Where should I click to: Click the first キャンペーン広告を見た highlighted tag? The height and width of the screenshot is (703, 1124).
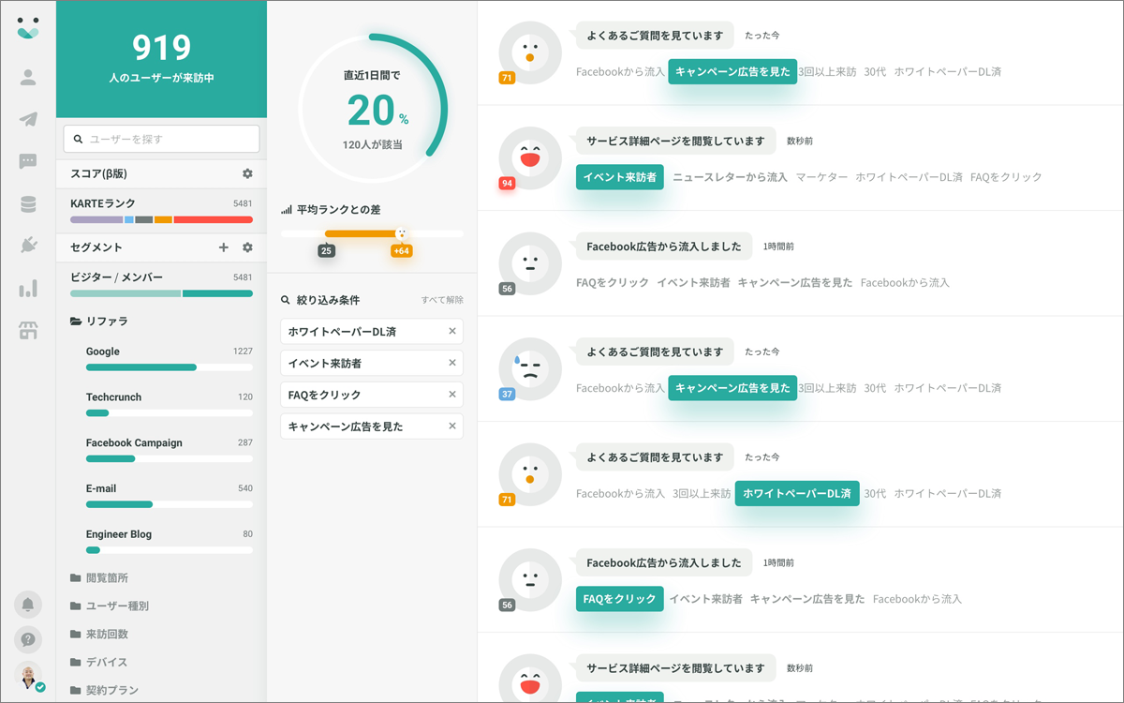click(x=732, y=72)
